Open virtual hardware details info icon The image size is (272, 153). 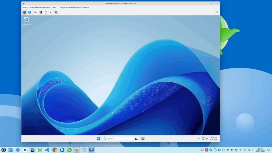click(x=29, y=12)
